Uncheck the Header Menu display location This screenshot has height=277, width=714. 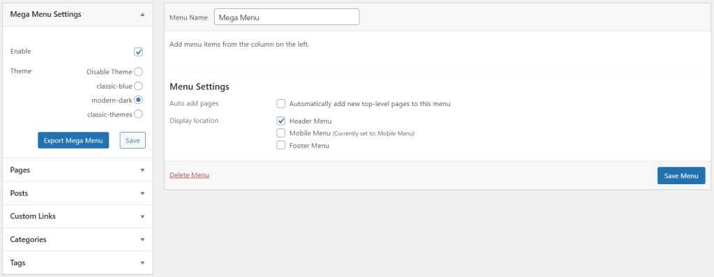coord(281,121)
